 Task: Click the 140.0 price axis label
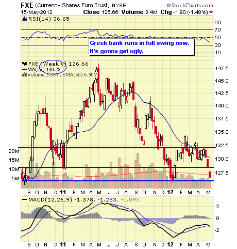pyautogui.click(x=222, y=105)
